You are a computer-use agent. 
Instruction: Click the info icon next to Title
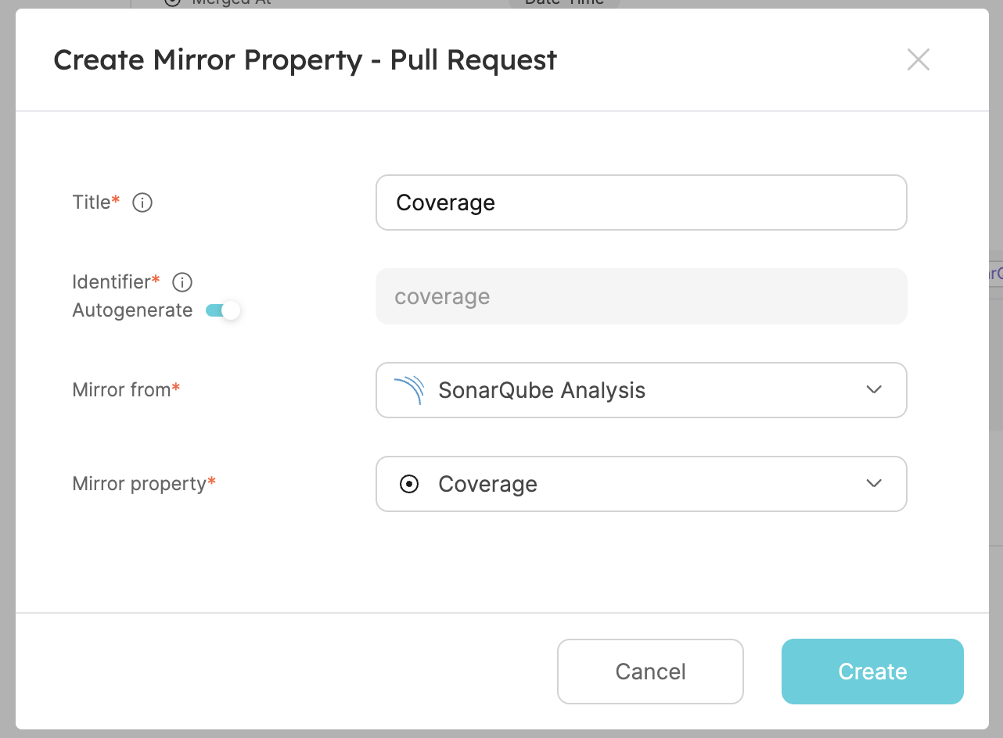pyautogui.click(x=142, y=203)
